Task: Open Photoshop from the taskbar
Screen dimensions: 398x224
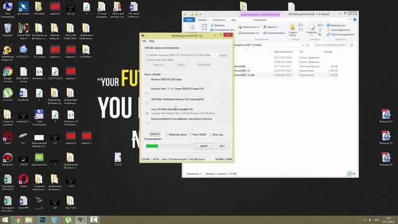Action: tap(42, 220)
